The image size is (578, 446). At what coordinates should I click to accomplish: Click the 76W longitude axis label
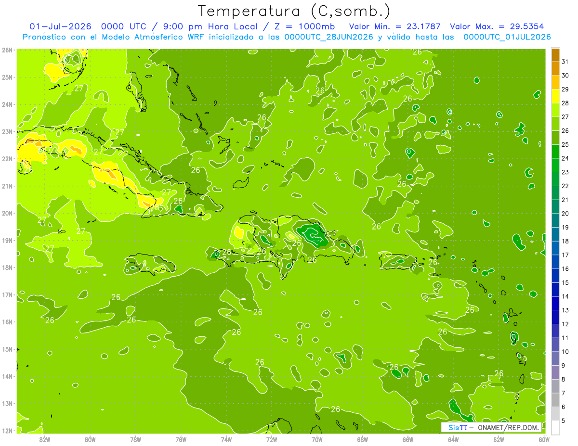pos(181,439)
